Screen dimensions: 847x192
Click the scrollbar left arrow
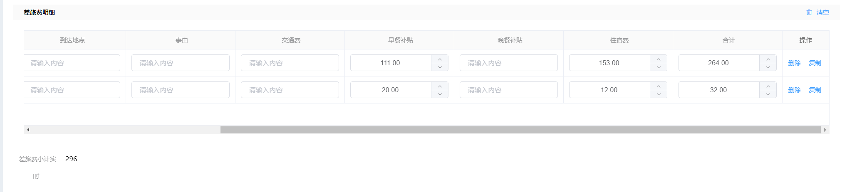28,130
